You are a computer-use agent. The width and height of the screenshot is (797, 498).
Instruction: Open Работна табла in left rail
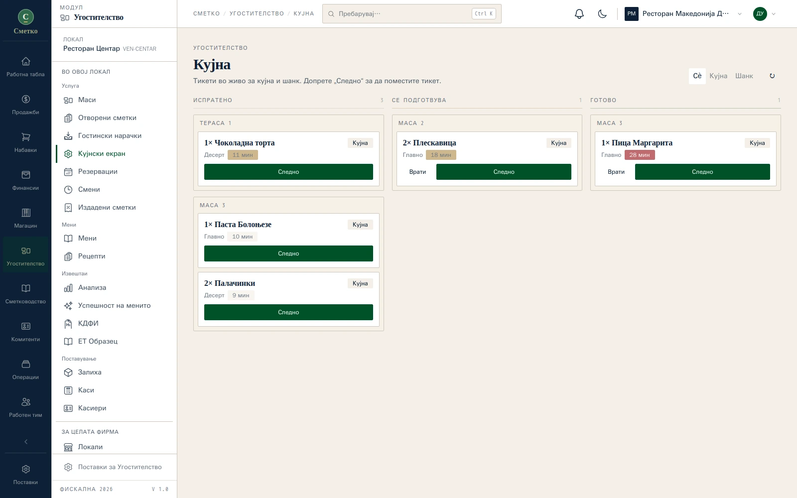click(25, 67)
